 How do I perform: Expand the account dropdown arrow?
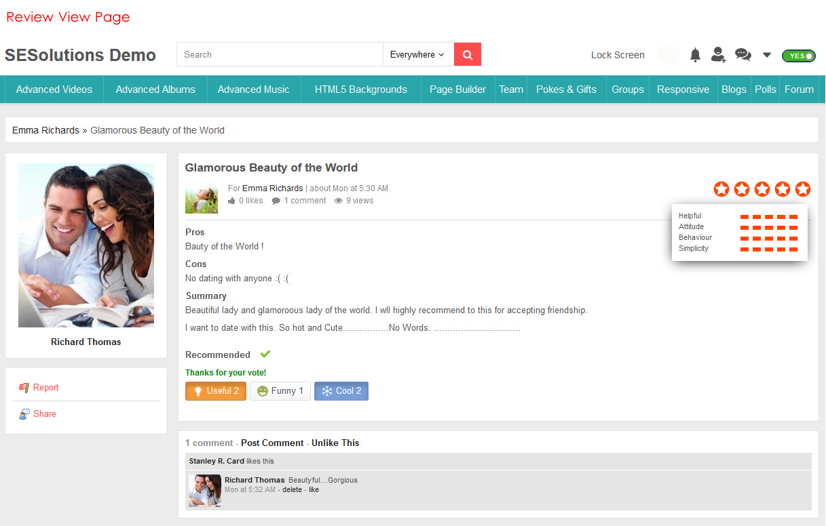pyautogui.click(x=767, y=55)
